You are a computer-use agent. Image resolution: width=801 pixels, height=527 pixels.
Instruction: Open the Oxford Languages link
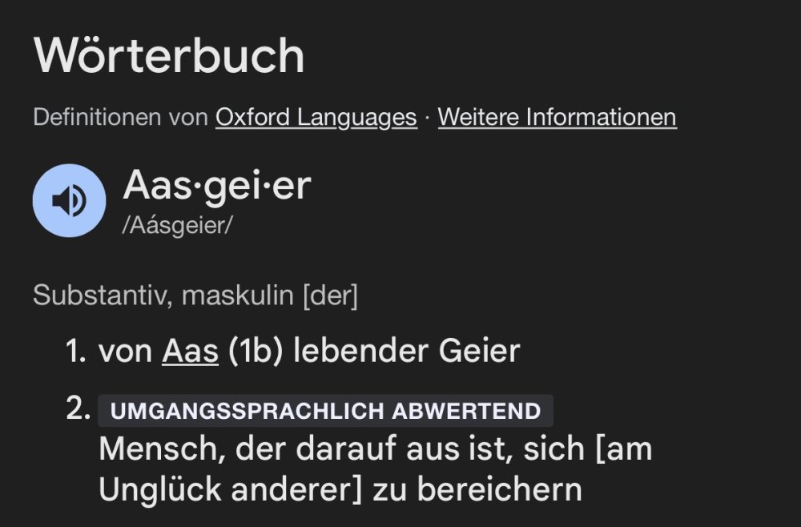(x=316, y=118)
